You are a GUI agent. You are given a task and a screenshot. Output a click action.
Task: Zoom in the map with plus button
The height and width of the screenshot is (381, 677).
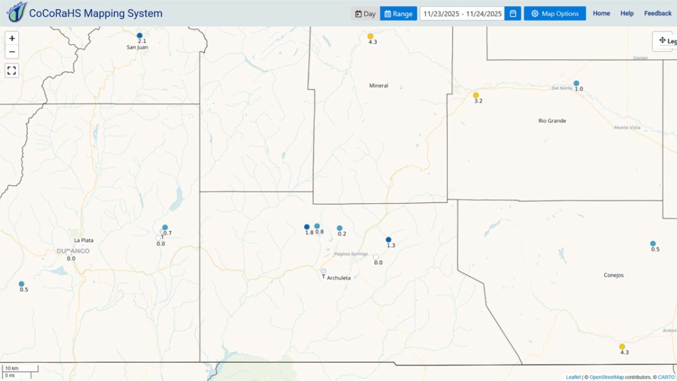point(12,38)
